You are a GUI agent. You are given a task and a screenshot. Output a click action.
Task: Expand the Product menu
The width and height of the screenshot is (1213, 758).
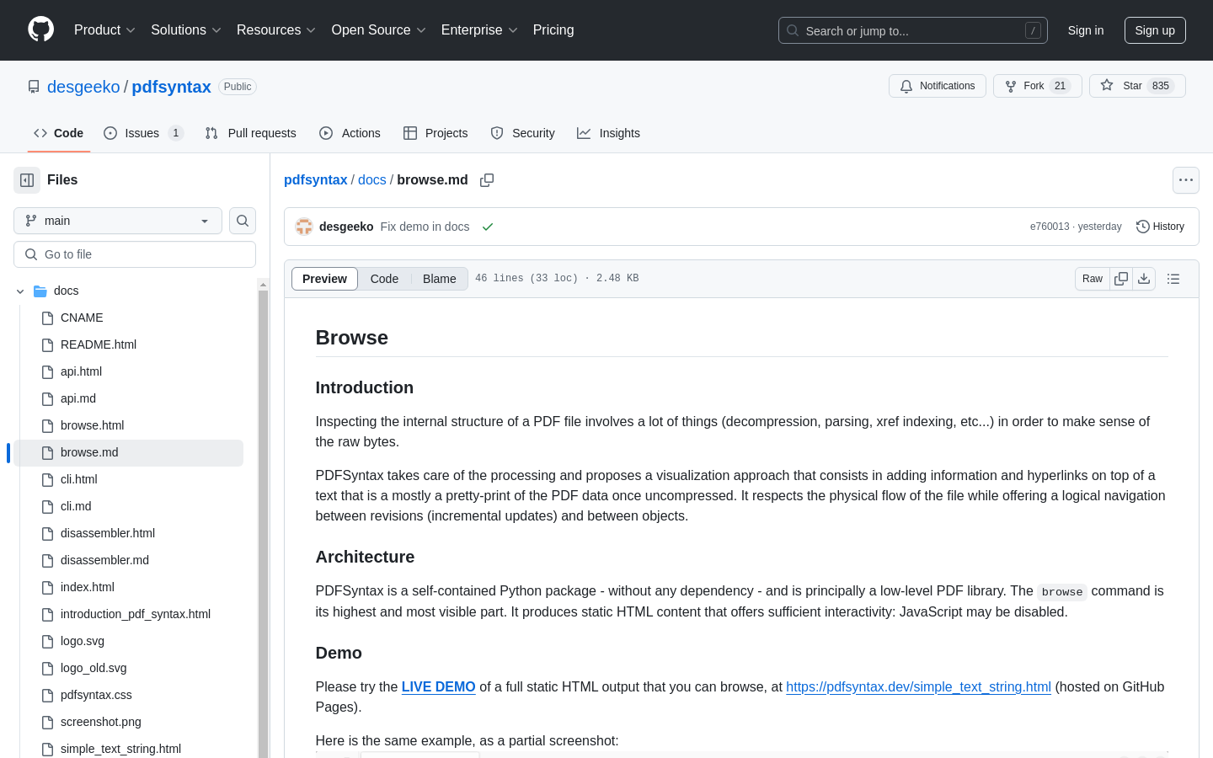pos(104,30)
